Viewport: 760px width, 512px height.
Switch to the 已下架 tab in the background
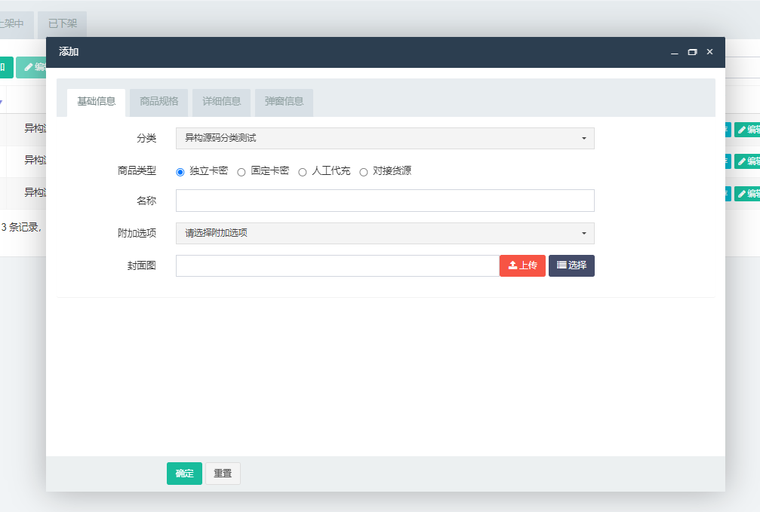coord(62,23)
